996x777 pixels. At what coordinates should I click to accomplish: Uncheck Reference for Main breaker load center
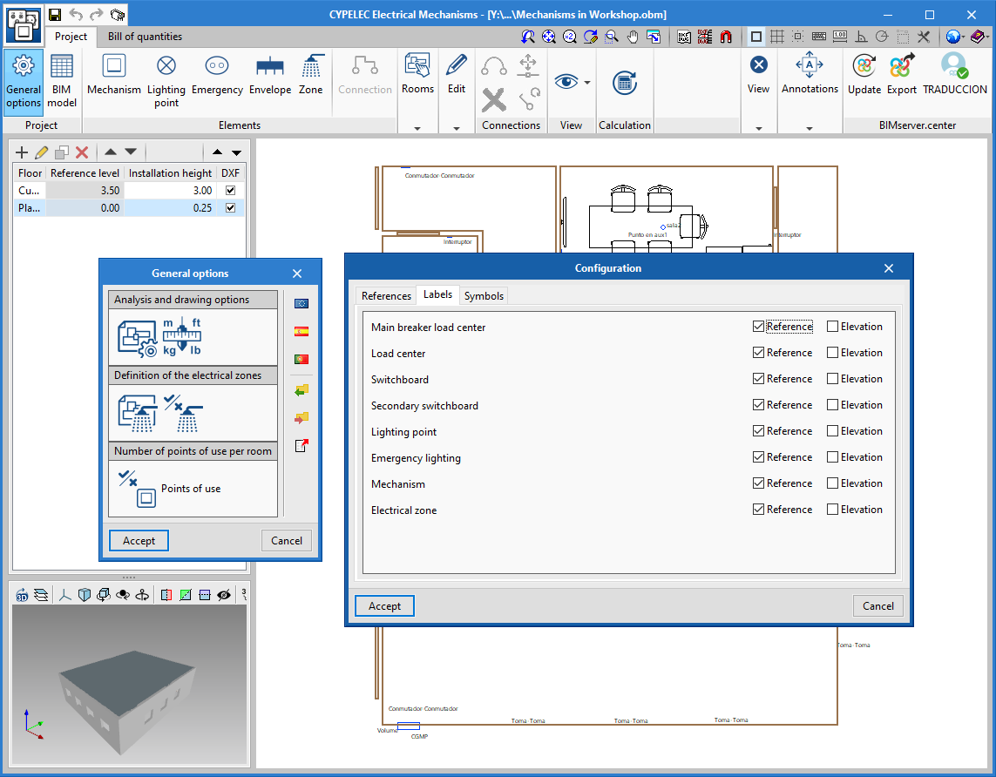(x=758, y=327)
